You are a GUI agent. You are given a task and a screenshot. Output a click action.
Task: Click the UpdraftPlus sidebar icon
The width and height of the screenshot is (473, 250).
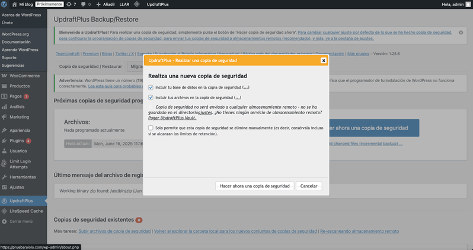coord(4,201)
